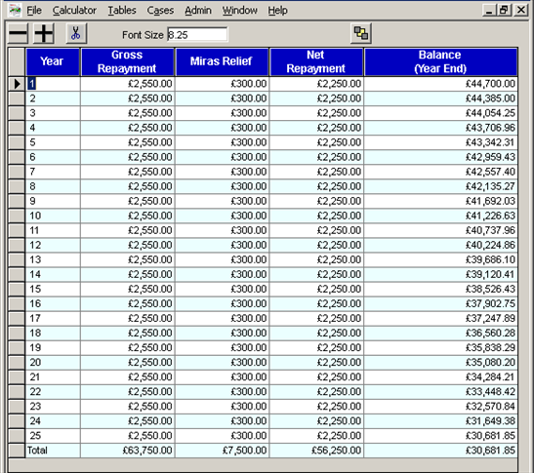Screen dimensions: 534x473
Task: Open the Tables menu
Action: tap(122, 11)
